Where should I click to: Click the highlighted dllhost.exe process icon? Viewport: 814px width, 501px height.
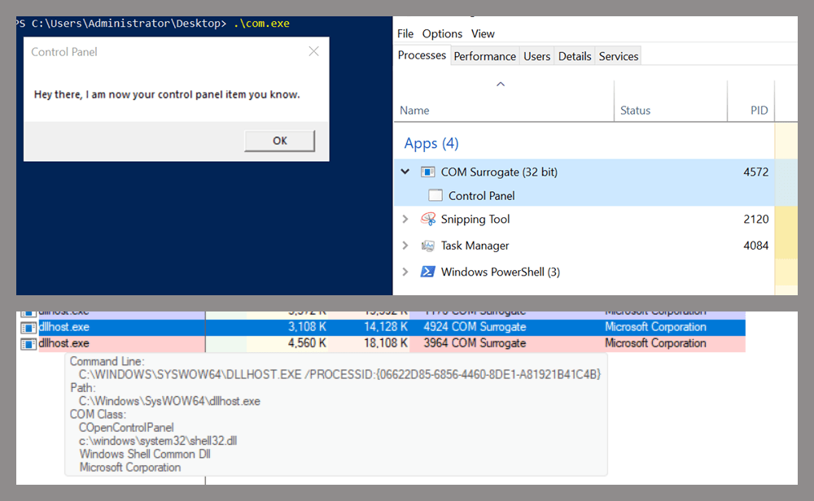tap(28, 327)
